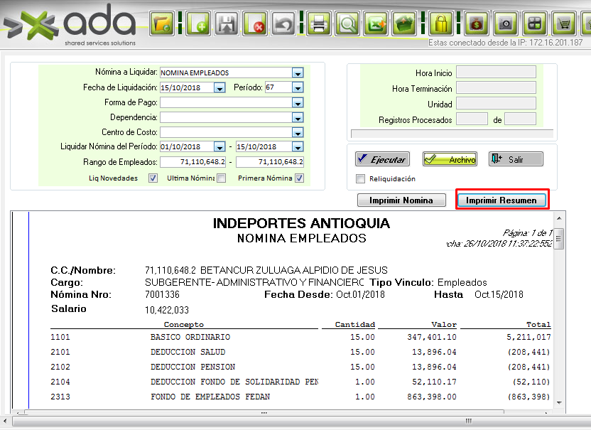Viewport: 591px width, 430px height.
Task: Click the money bag icon
Action: (476, 24)
